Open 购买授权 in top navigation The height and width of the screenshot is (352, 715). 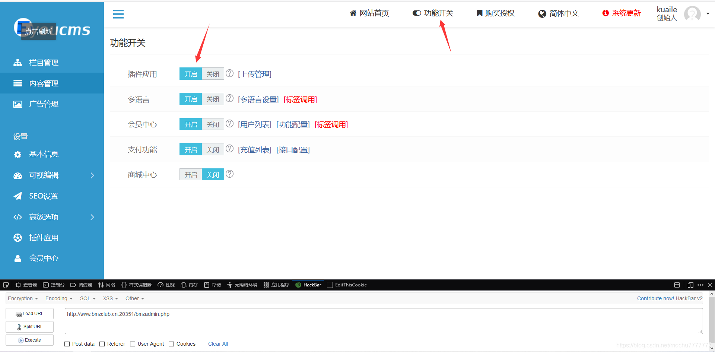496,13
